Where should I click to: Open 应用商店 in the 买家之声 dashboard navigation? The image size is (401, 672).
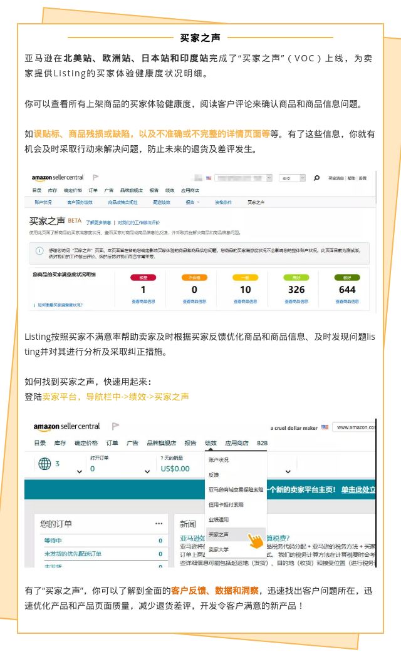point(190,190)
